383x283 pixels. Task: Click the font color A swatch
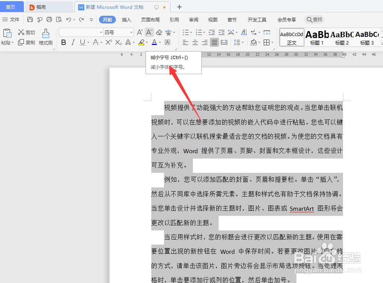tap(154, 42)
